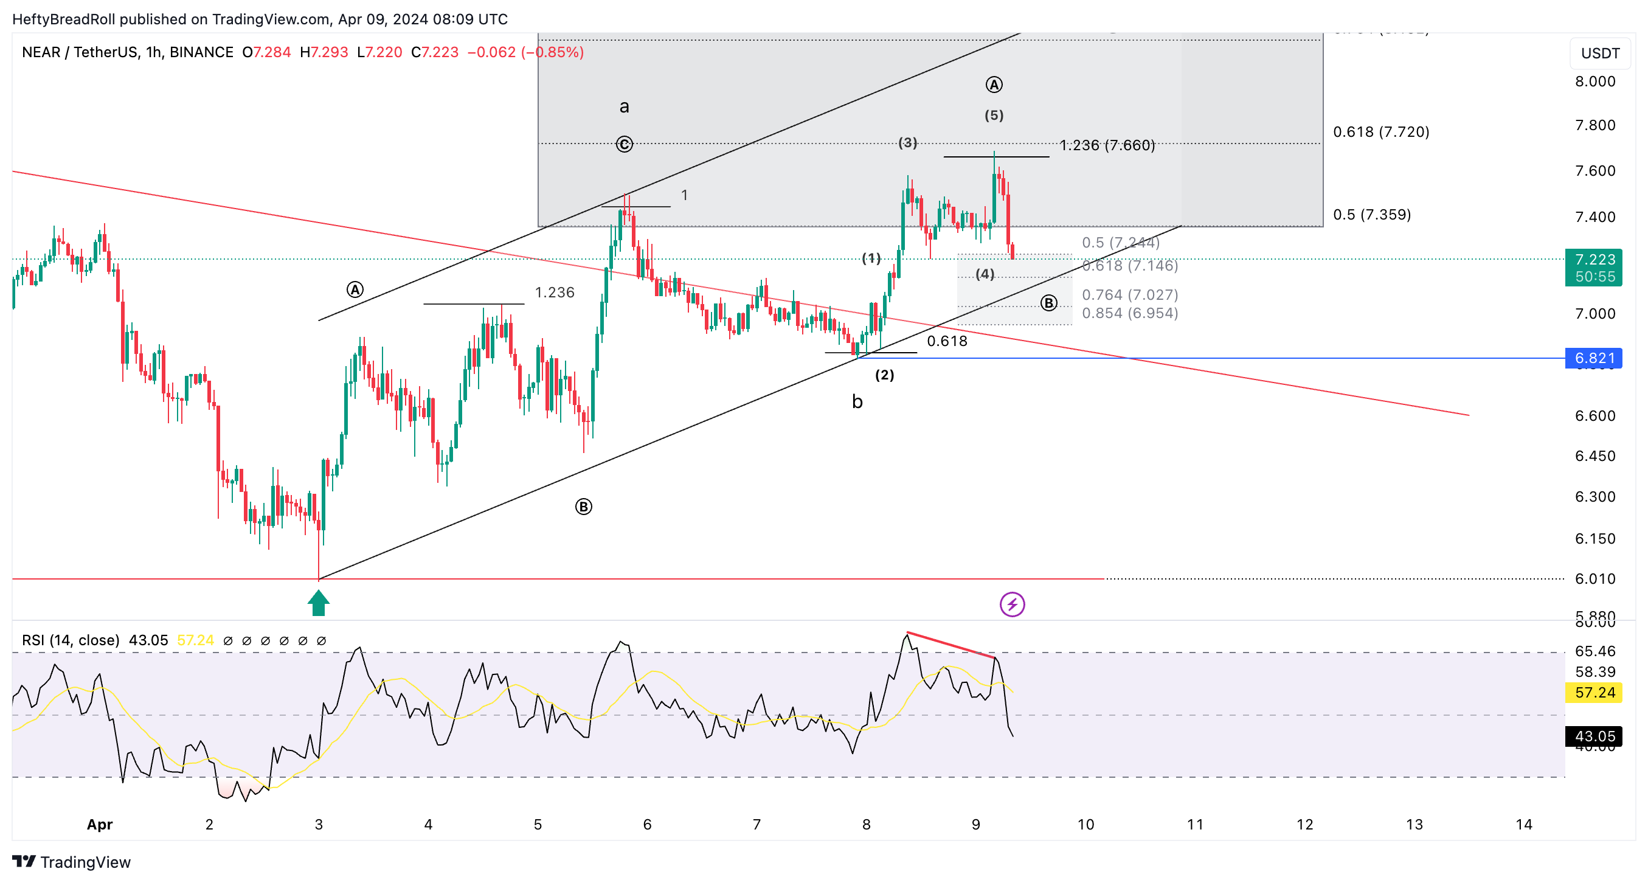Click the date axis label 6

click(x=648, y=824)
